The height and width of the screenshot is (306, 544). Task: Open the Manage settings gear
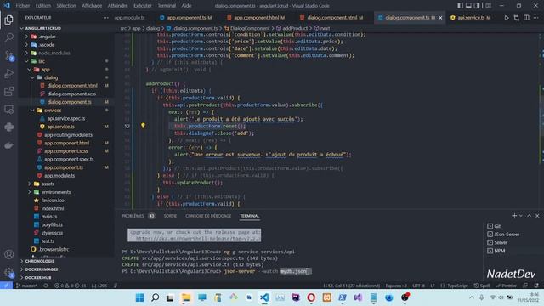pyautogui.click(x=9, y=272)
